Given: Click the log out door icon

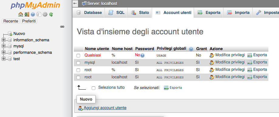Looking at the screenshot, I should coord(27,14).
